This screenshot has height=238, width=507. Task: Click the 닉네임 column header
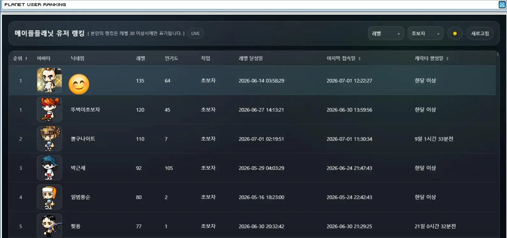click(x=77, y=58)
